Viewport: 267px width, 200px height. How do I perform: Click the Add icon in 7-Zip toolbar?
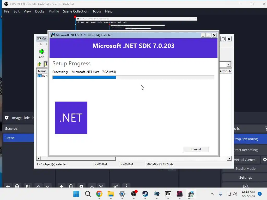pyautogui.click(x=41, y=54)
